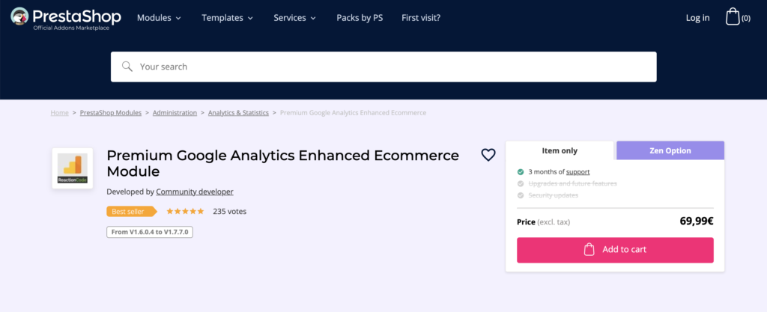Click the shopping bag icon in Add to cart
The height and width of the screenshot is (312, 767).
pos(589,249)
